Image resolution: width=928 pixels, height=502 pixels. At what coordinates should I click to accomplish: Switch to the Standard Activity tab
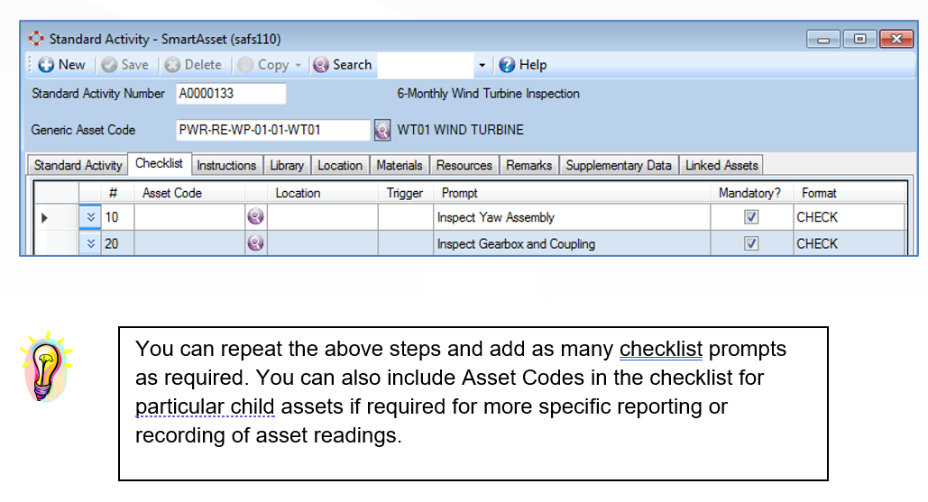(x=78, y=166)
